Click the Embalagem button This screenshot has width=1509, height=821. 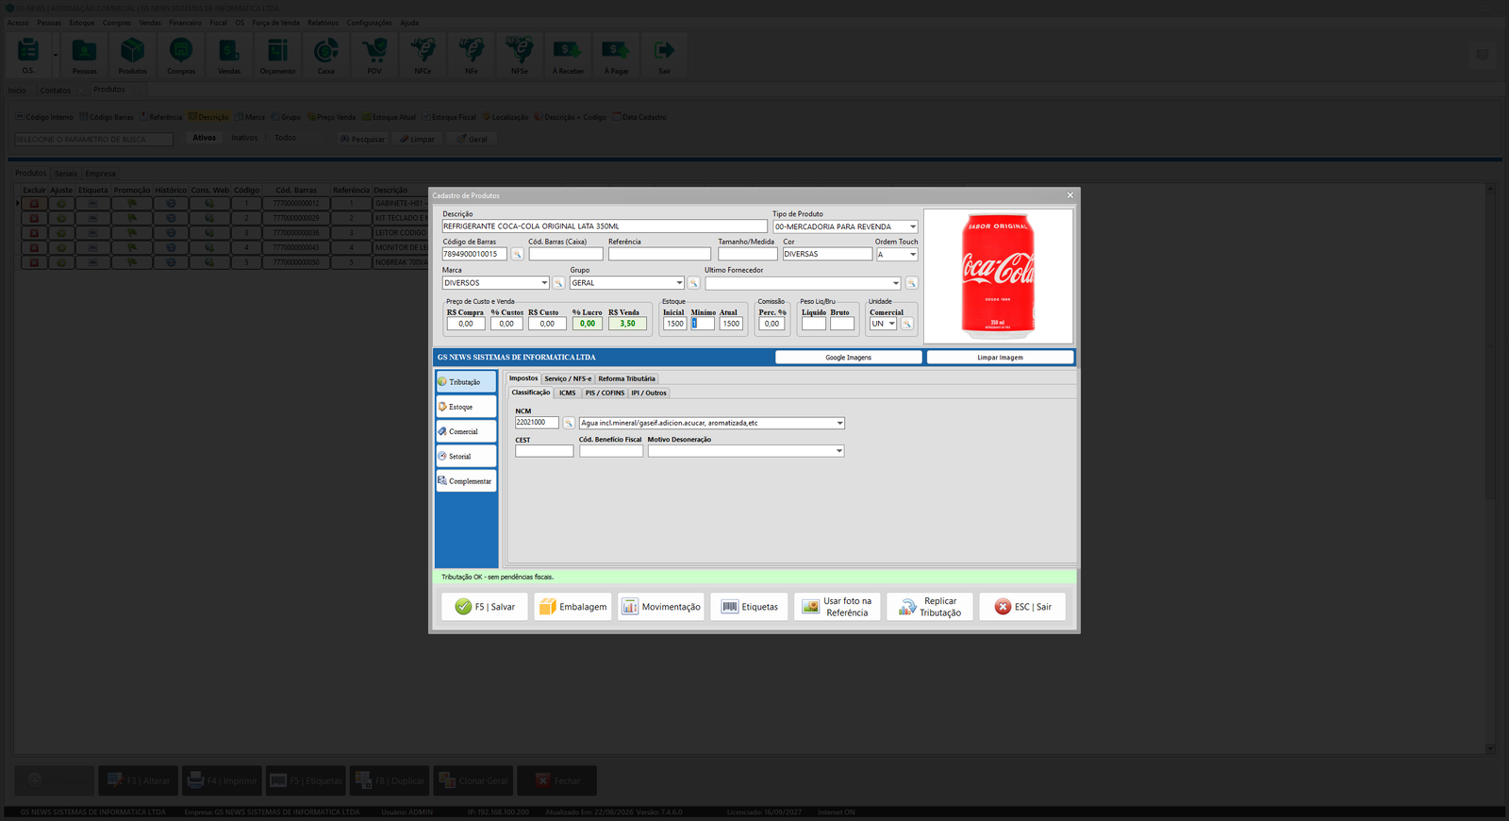click(572, 607)
